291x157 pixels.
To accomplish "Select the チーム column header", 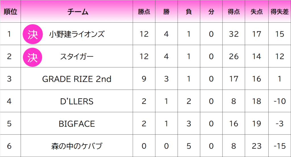I will coord(78,12).
